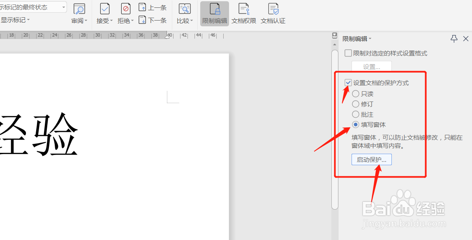Image resolution: width=472 pixels, height=240 pixels.
Task: Click the horizontal ruler at mark 30
Action: pos(97,35)
